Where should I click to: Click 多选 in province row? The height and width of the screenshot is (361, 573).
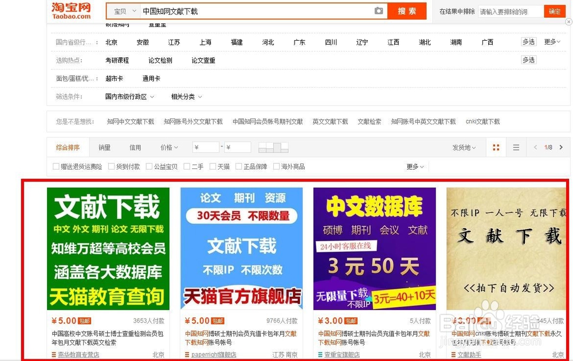[x=528, y=42]
